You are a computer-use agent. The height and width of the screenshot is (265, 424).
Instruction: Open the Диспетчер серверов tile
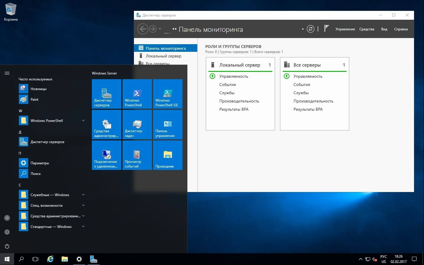pos(107,94)
